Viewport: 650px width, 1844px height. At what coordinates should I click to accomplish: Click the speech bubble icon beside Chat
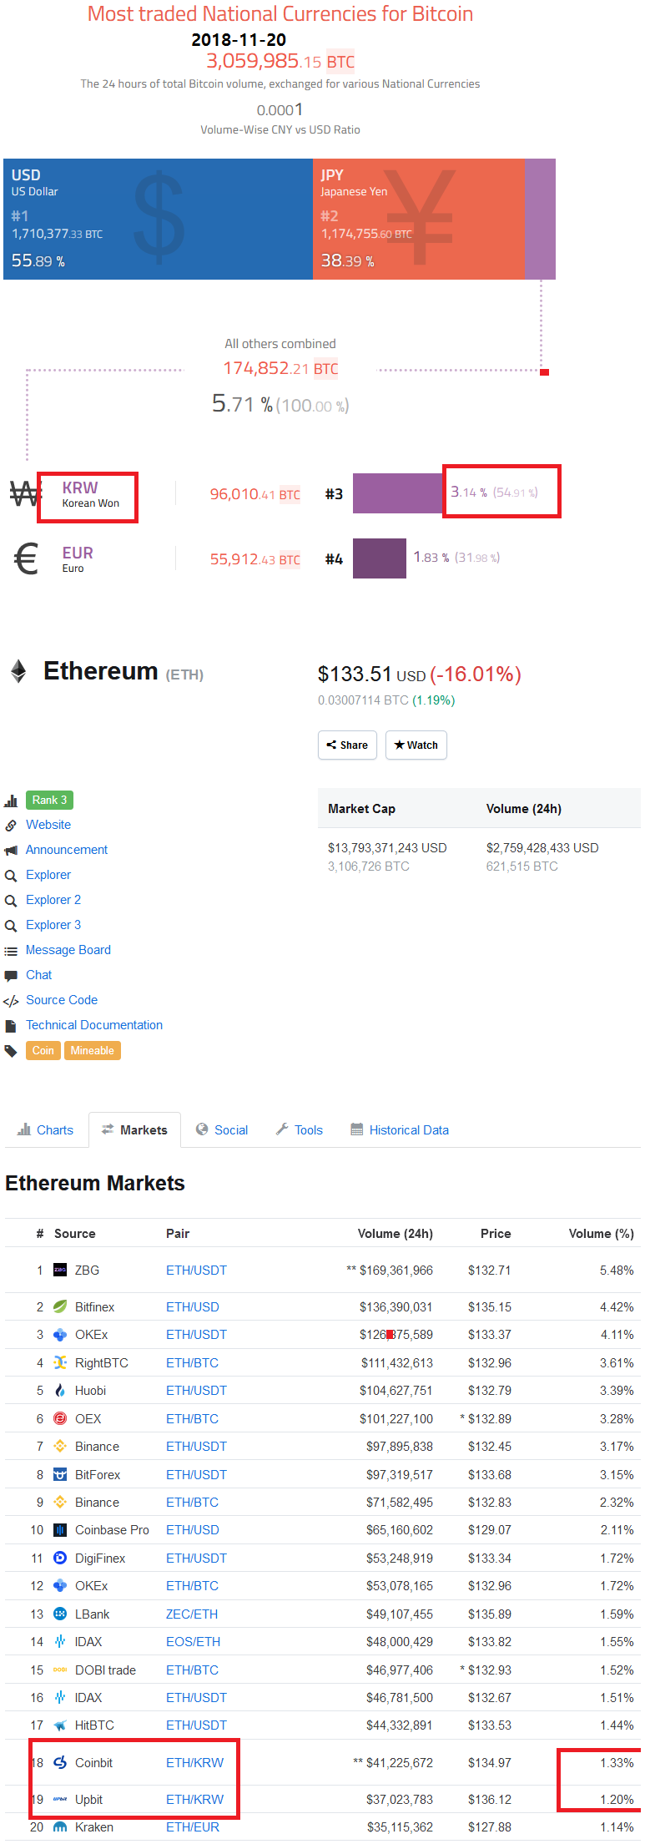11,975
